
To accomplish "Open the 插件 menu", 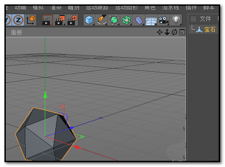I will point(191,8).
